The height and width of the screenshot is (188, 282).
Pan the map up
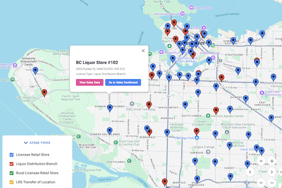click(260, 161)
